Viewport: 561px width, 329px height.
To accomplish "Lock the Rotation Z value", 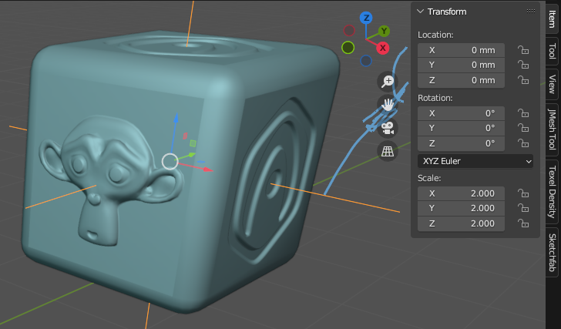I will (523, 143).
